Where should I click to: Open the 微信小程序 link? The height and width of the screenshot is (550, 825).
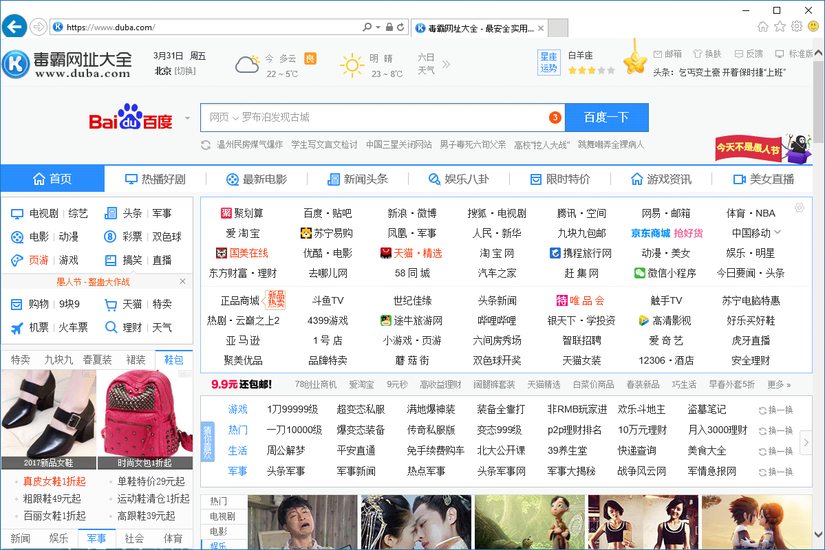[x=665, y=273]
